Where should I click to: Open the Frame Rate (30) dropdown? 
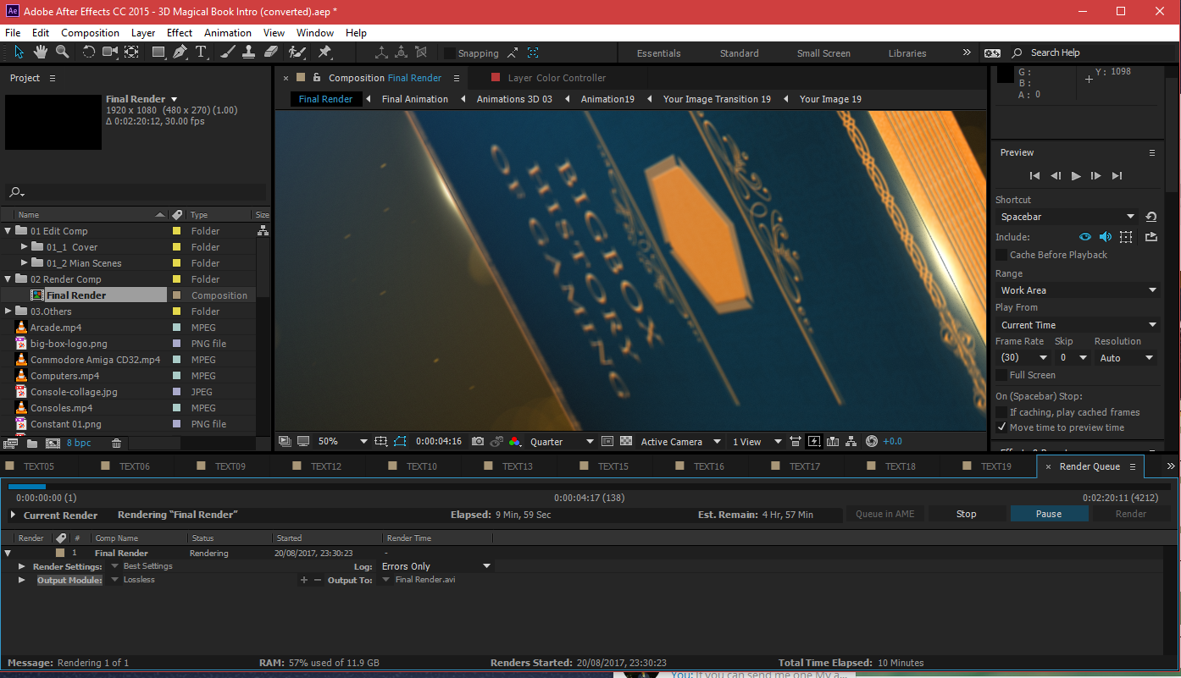coord(1023,358)
